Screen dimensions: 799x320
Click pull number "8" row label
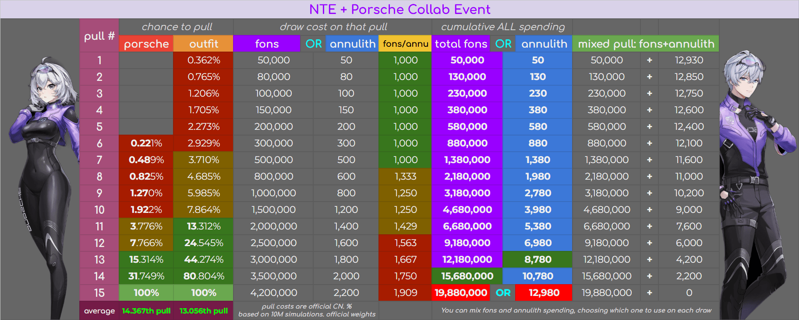point(99,177)
